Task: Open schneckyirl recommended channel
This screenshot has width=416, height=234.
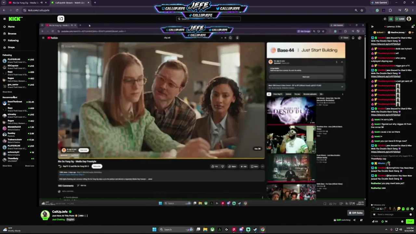Action: pos(18,153)
